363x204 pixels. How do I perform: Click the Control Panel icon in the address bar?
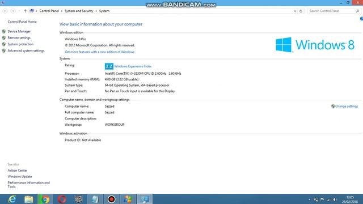pos(32,11)
